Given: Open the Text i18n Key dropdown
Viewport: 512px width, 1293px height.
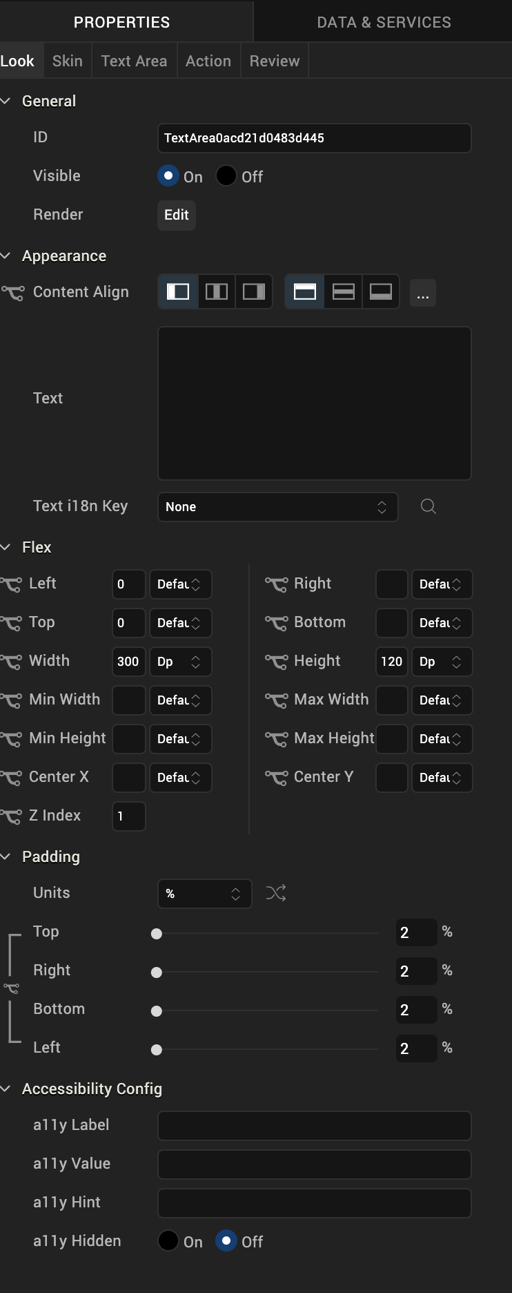Looking at the screenshot, I should [x=277, y=507].
